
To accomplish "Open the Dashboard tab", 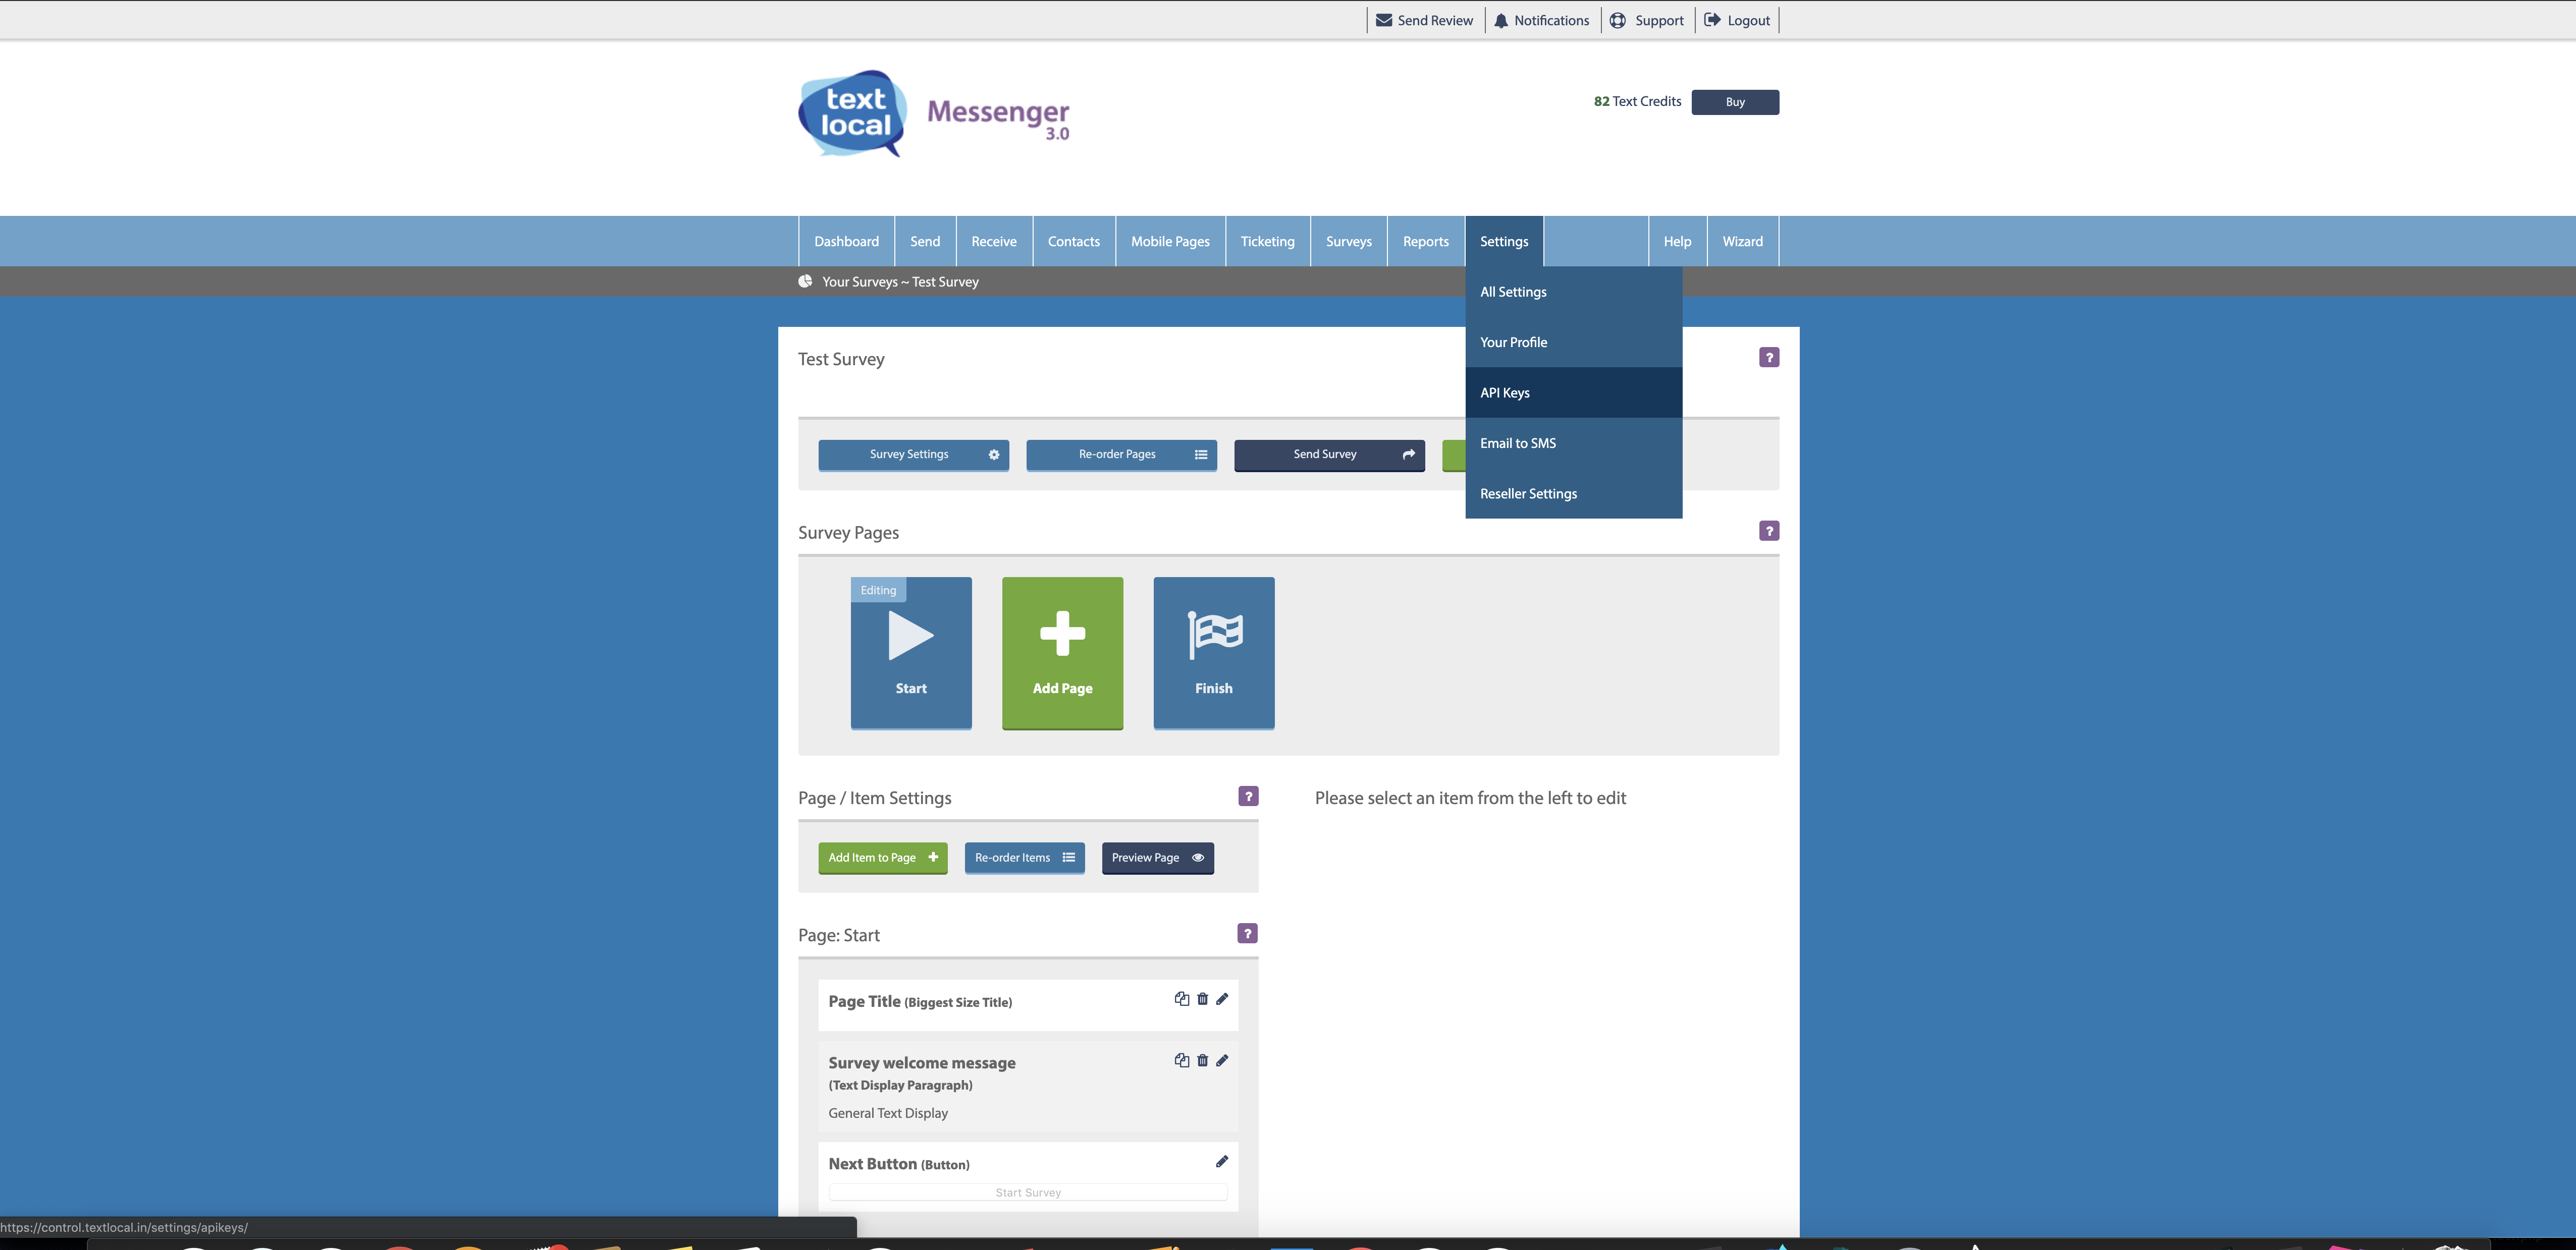I will click(846, 242).
